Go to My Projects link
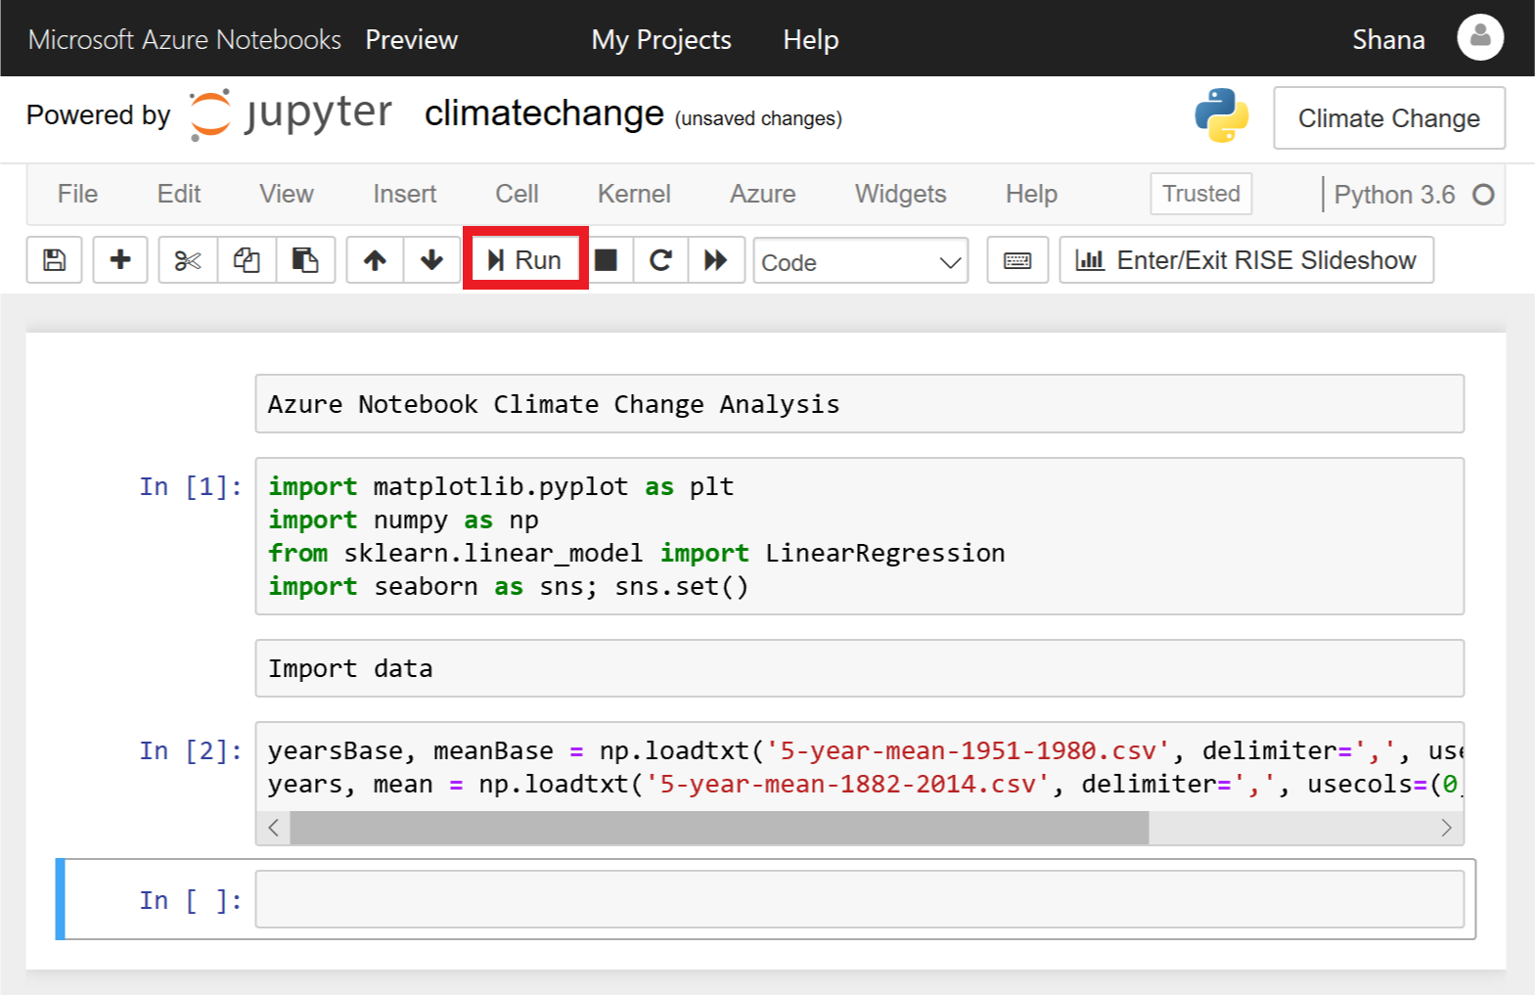 pyautogui.click(x=661, y=39)
